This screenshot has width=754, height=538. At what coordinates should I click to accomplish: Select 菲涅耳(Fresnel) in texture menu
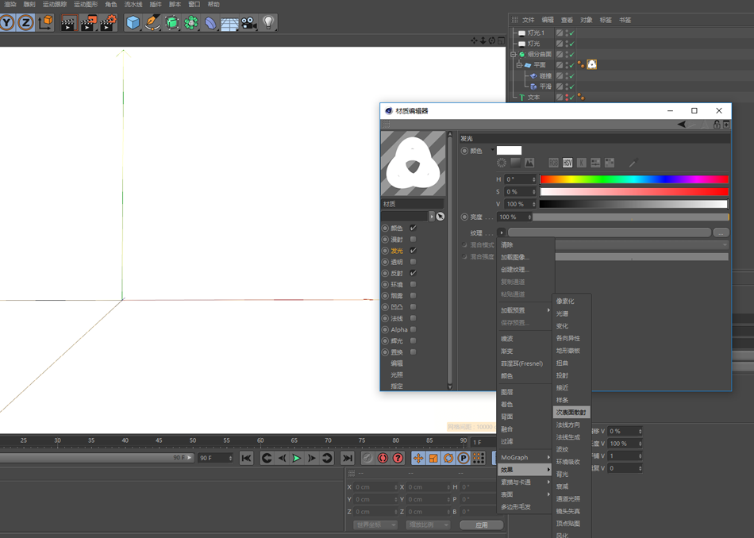click(x=521, y=363)
